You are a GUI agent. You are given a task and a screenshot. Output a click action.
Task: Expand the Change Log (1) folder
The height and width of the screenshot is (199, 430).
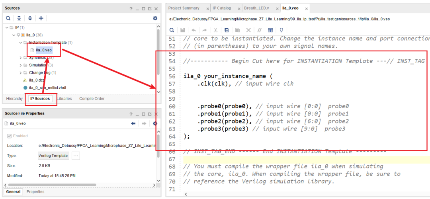(21, 73)
